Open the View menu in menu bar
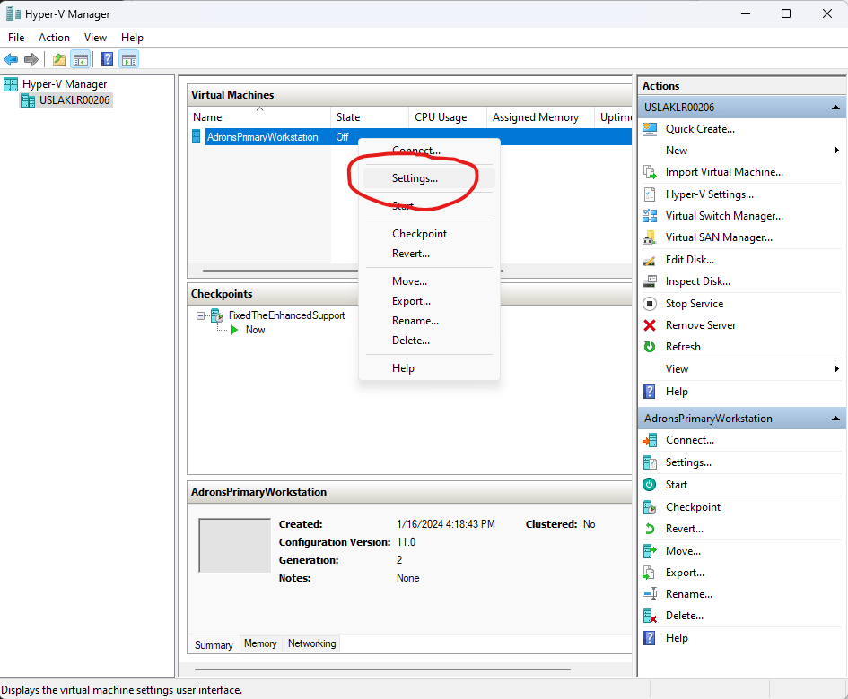The image size is (848, 699). click(95, 38)
